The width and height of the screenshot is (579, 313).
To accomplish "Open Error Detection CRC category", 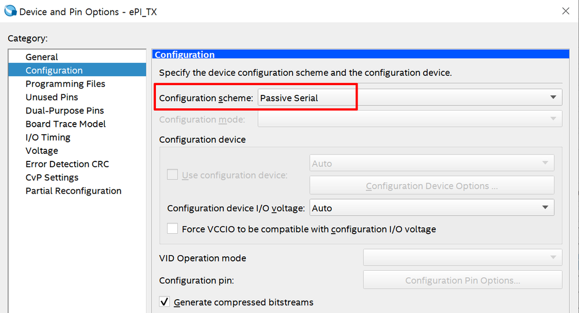I will coord(67,164).
